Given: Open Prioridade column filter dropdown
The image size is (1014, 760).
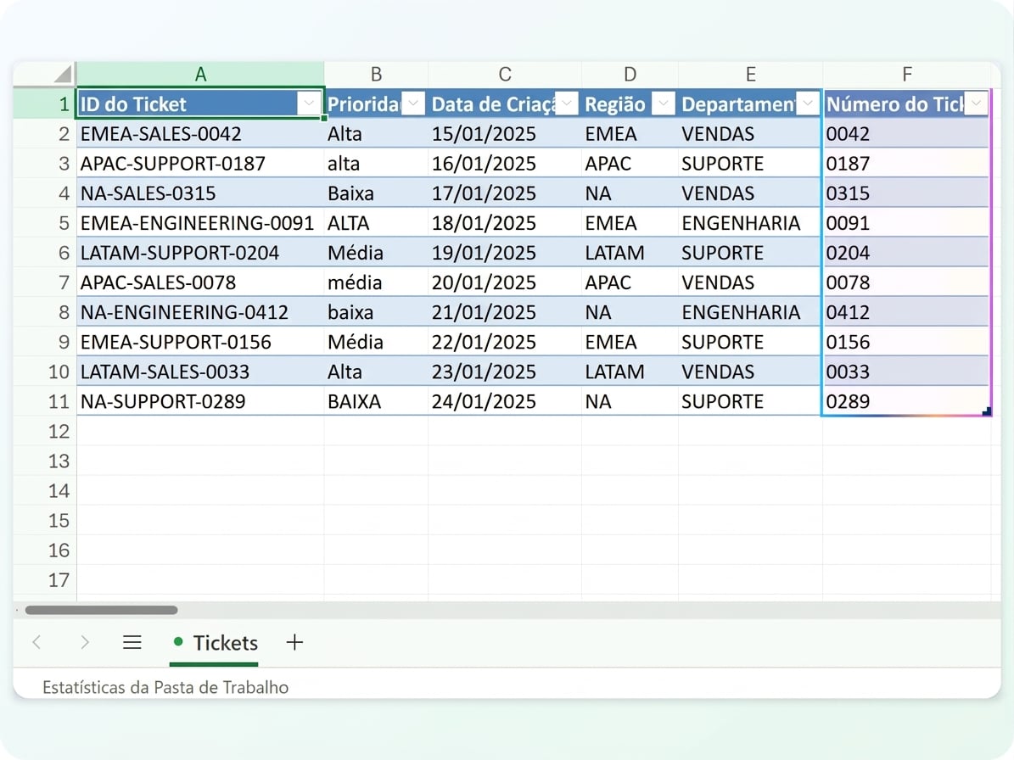Looking at the screenshot, I should (413, 103).
